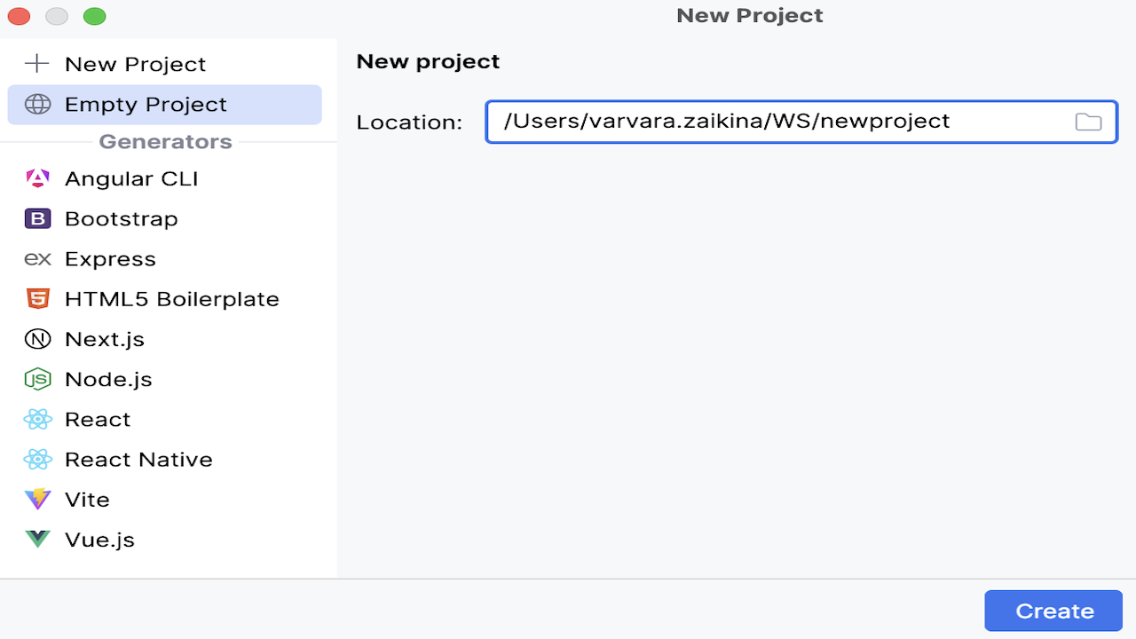
Task: Select the Vite lightning icon
Action: coord(37,499)
